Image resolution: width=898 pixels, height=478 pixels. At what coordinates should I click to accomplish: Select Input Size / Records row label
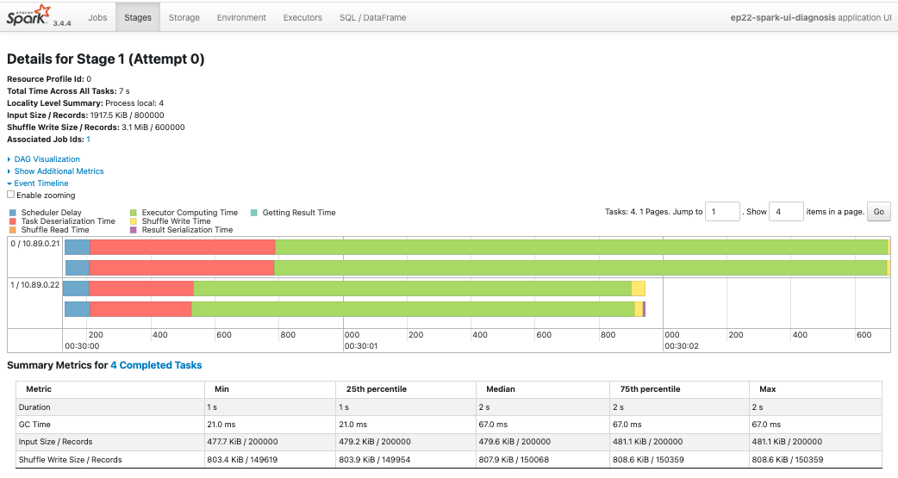coord(55,442)
